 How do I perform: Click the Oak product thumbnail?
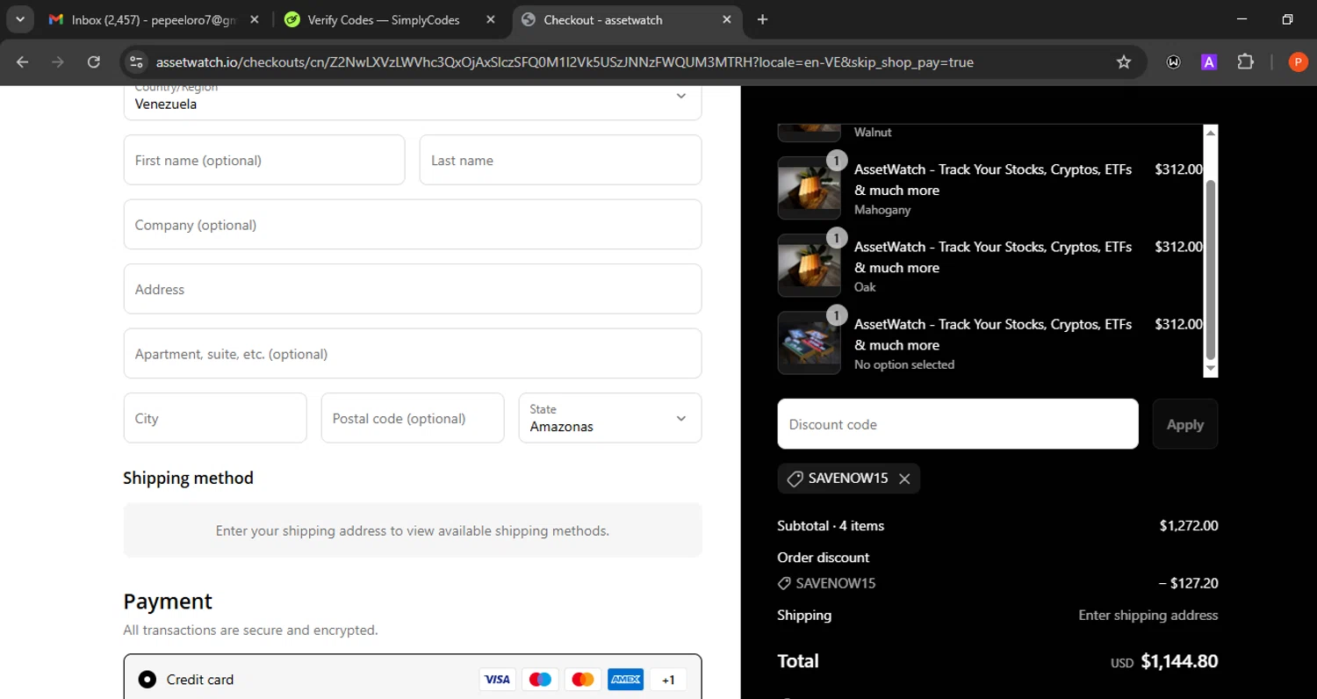pyautogui.click(x=810, y=265)
